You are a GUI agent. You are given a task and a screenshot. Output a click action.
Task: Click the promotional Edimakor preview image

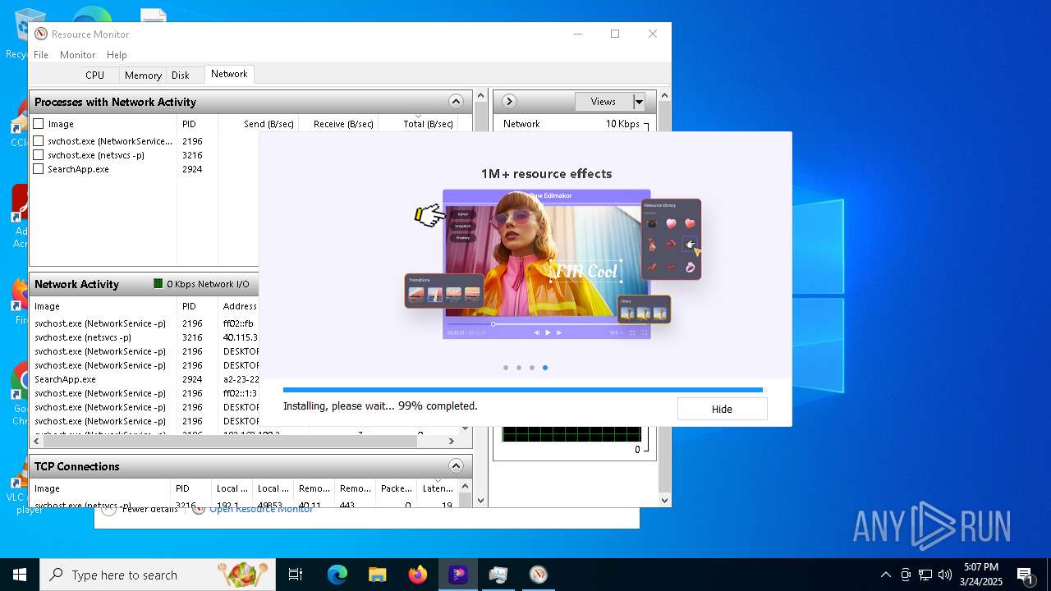(x=554, y=264)
